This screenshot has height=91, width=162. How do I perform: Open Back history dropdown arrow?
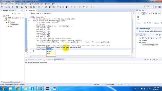[89, 7]
